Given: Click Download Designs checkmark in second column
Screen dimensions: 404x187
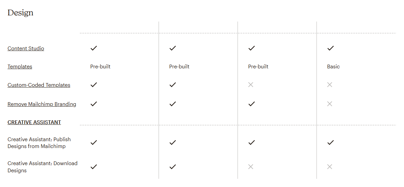Looking at the screenshot, I should pos(173,166).
